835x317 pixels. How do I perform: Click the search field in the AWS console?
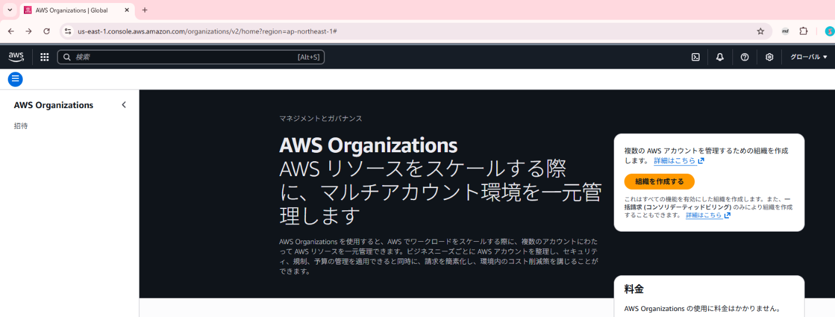click(x=191, y=57)
